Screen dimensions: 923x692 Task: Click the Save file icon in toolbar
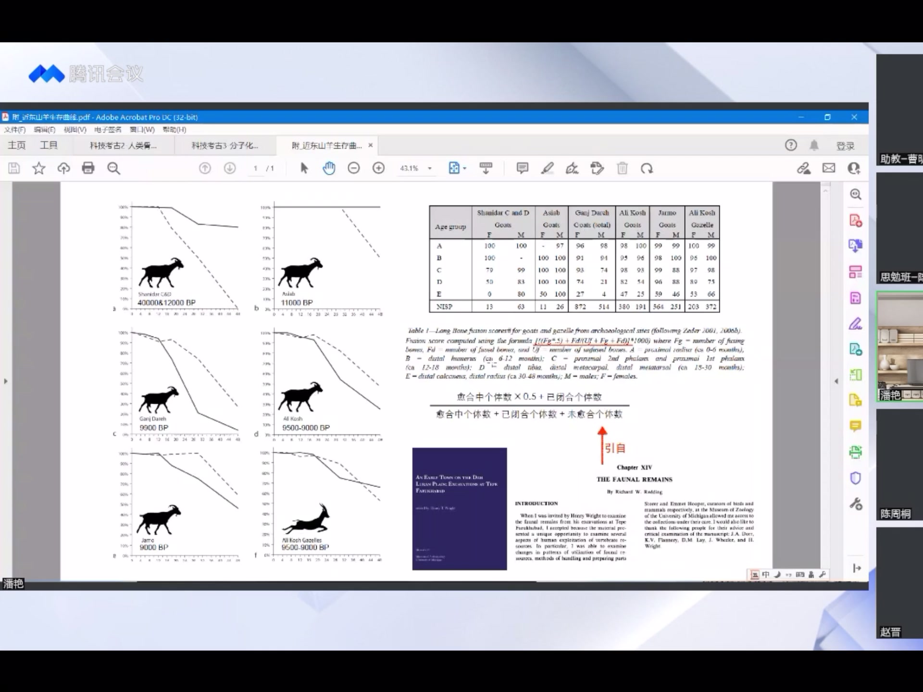point(14,168)
